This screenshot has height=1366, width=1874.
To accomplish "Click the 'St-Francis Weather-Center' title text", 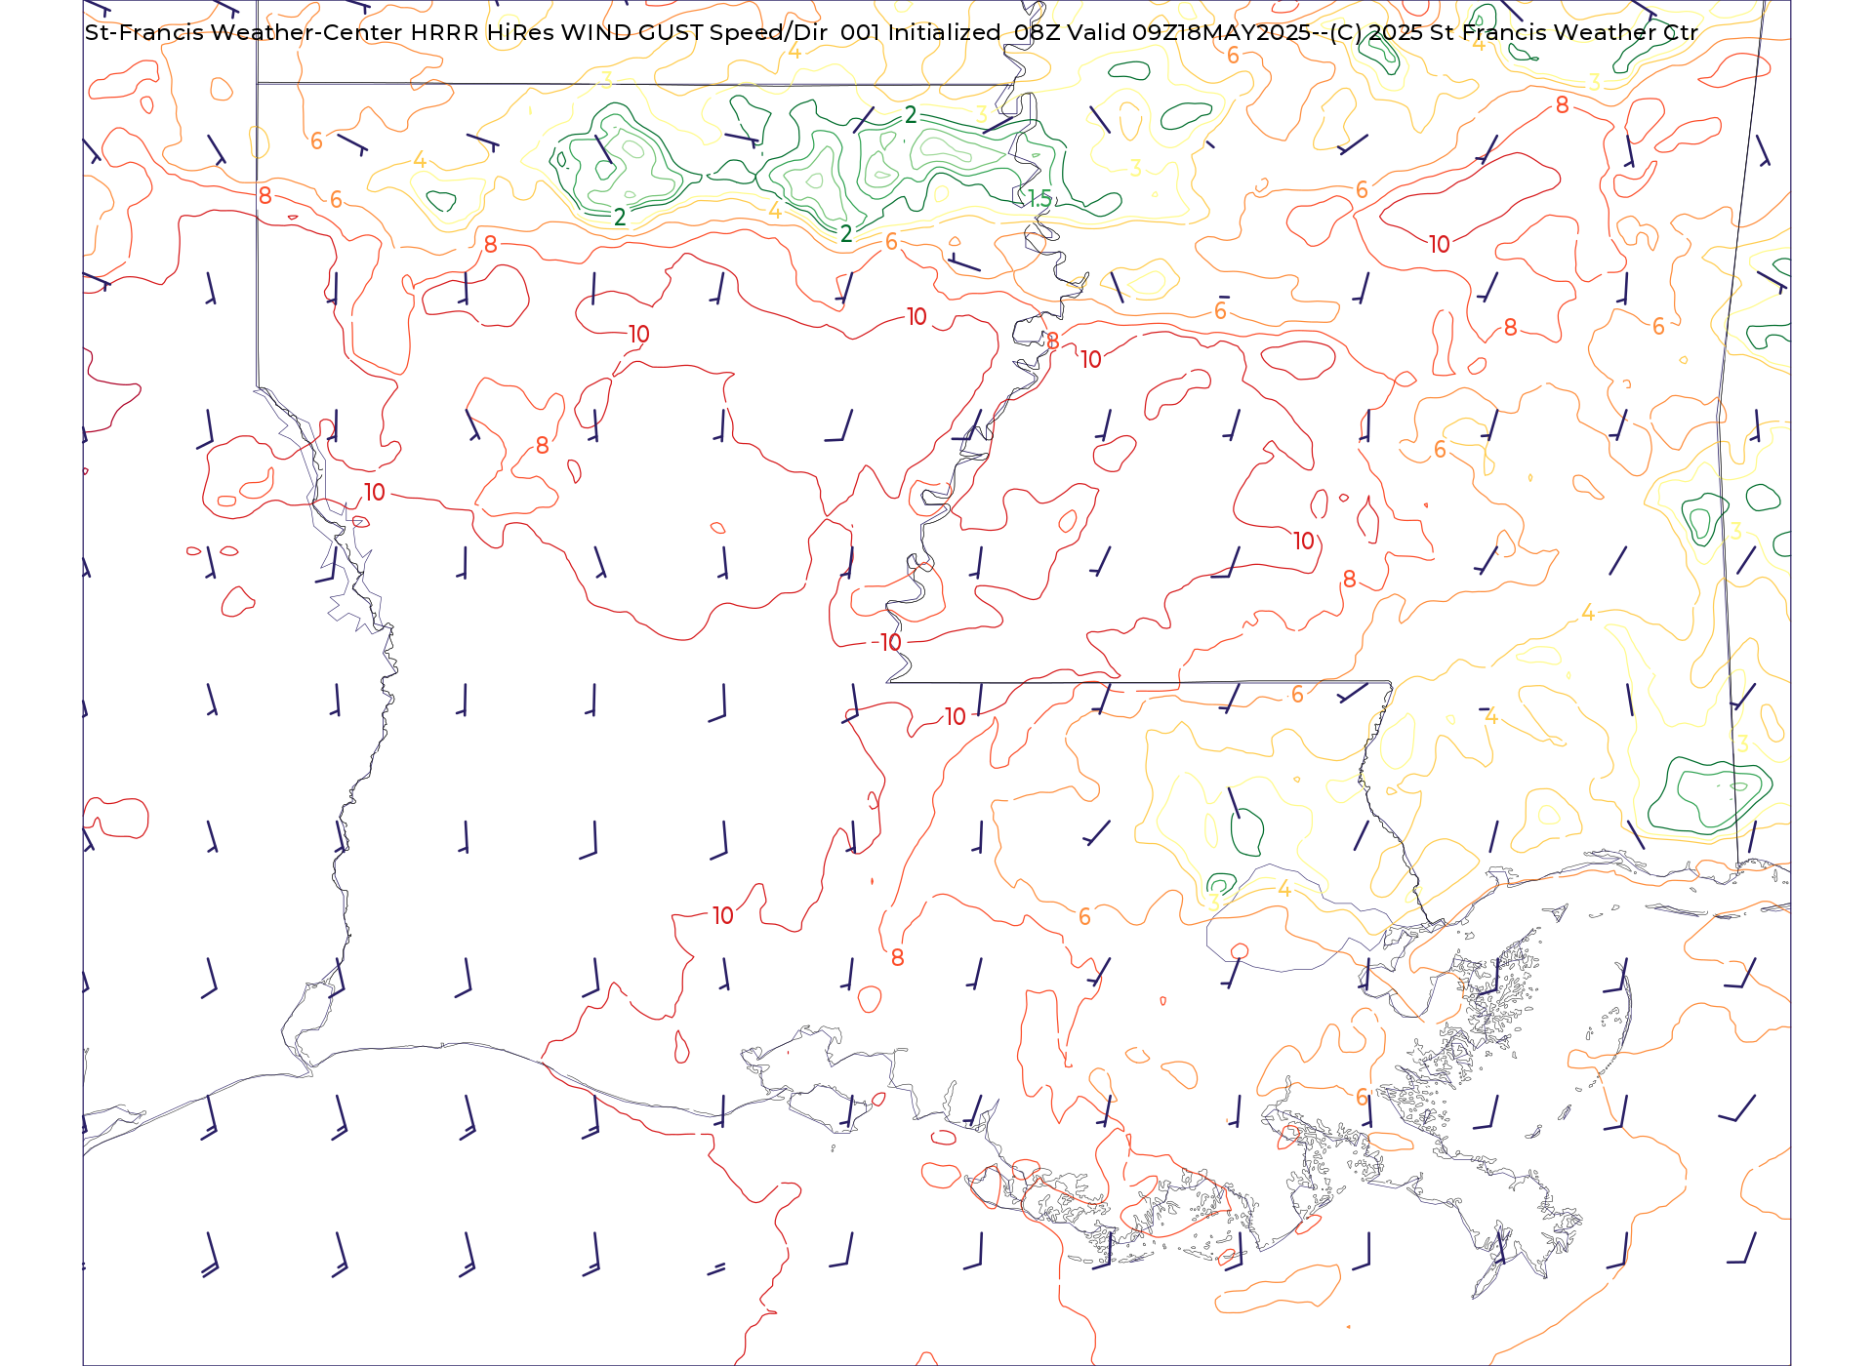I will (x=244, y=32).
